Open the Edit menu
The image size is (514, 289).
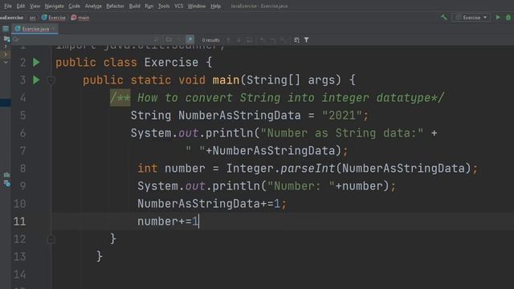pyautogui.click(x=21, y=6)
